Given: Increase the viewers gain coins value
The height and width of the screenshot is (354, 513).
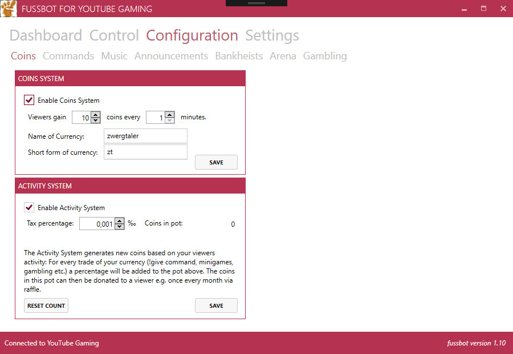Looking at the screenshot, I should coord(96,114).
